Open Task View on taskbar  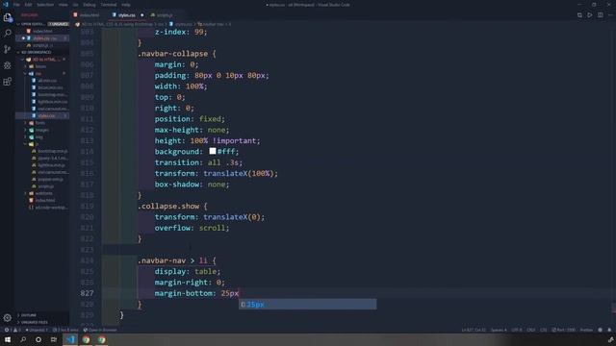54,339
